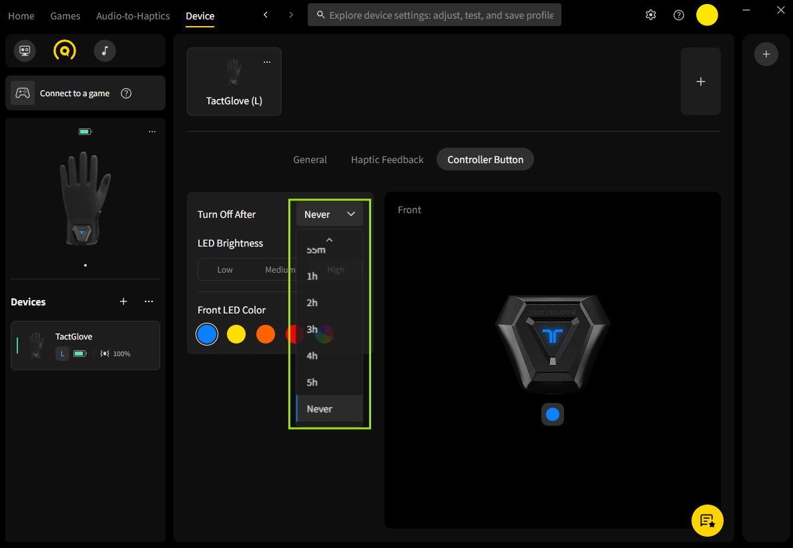Open the TactGlove (L) card three-dot menu

[x=267, y=62]
